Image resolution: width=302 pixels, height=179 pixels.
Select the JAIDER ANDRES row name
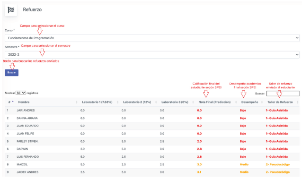pyautogui.click(x=27, y=172)
